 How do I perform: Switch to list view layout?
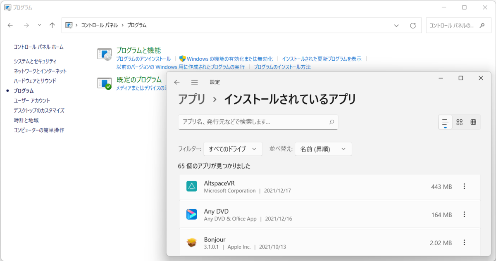tap(445, 122)
